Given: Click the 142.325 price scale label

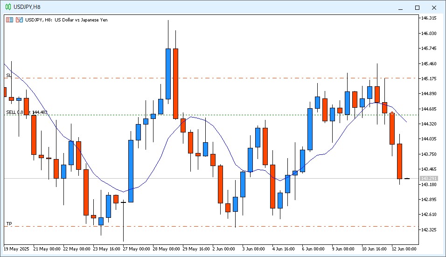Looking at the screenshot, I should pos(429,229).
